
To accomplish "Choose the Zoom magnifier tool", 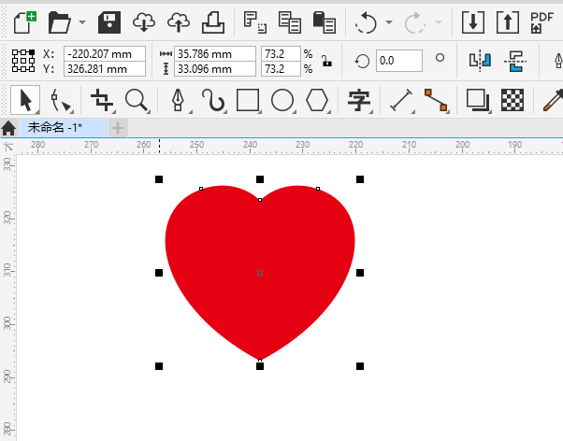I will [137, 99].
